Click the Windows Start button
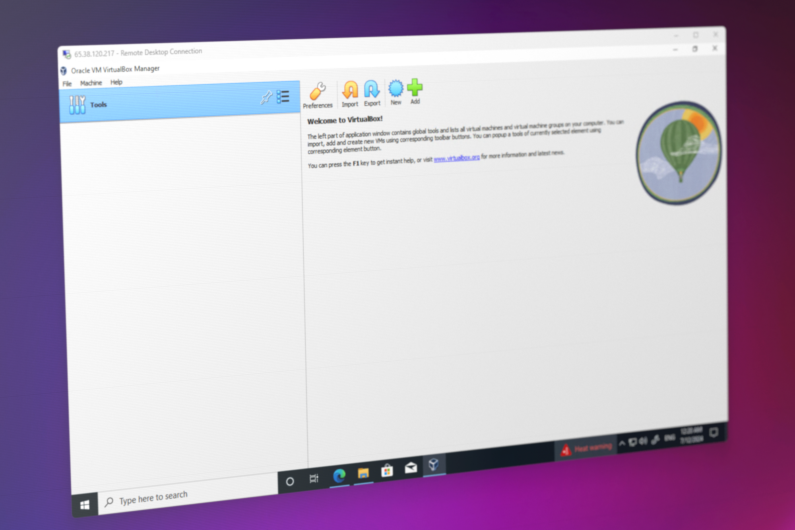The width and height of the screenshot is (795, 530). click(x=85, y=505)
